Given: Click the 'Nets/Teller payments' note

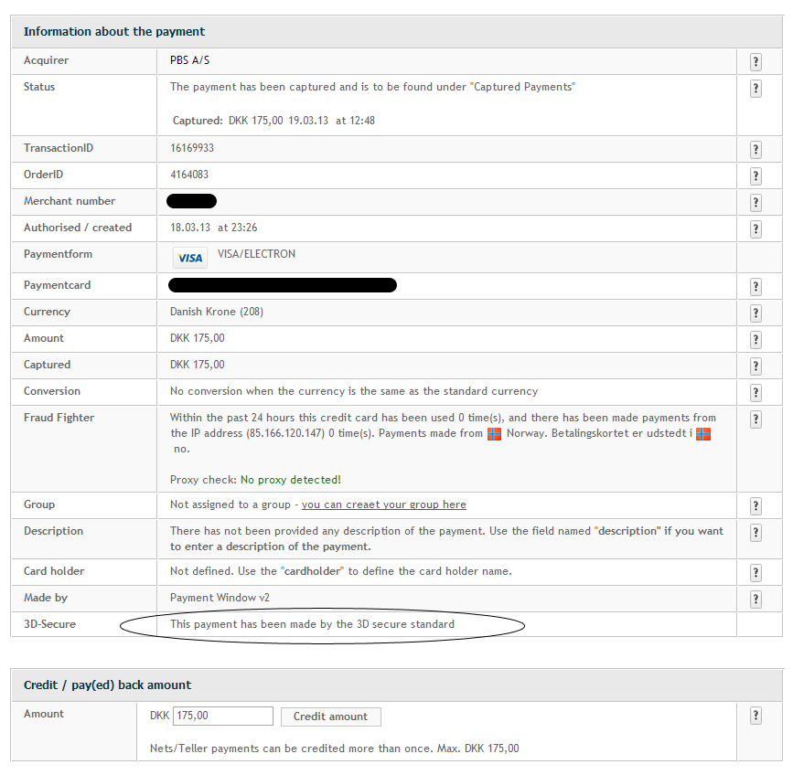Looking at the screenshot, I should (x=334, y=748).
